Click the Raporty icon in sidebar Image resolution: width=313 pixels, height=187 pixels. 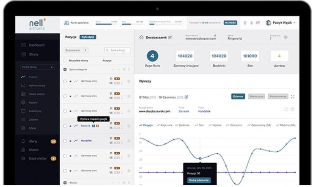pyautogui.click(x=23, y=102)
